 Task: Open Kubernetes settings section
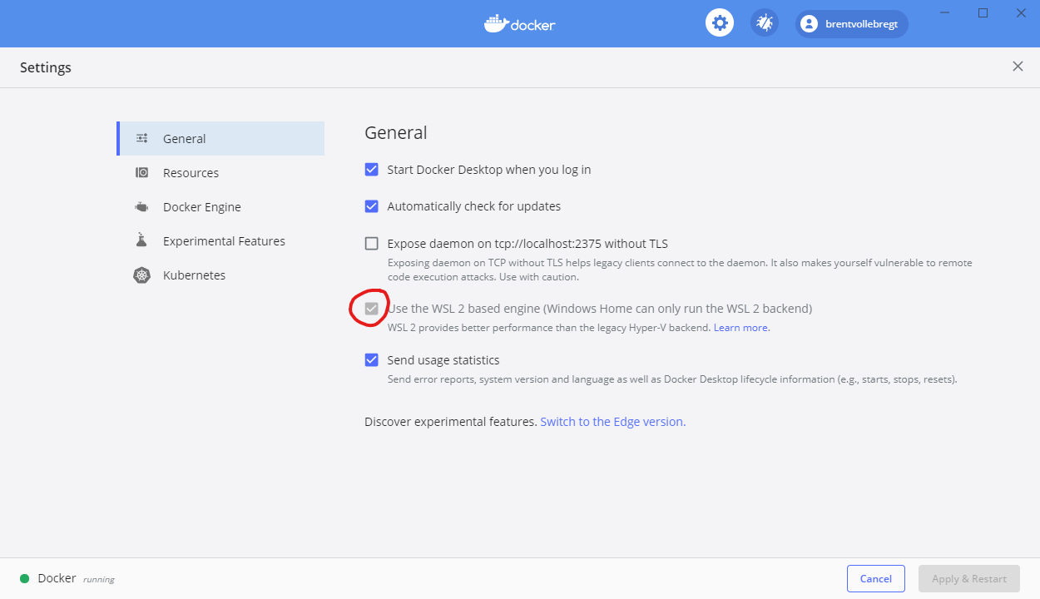click(220, 275)
